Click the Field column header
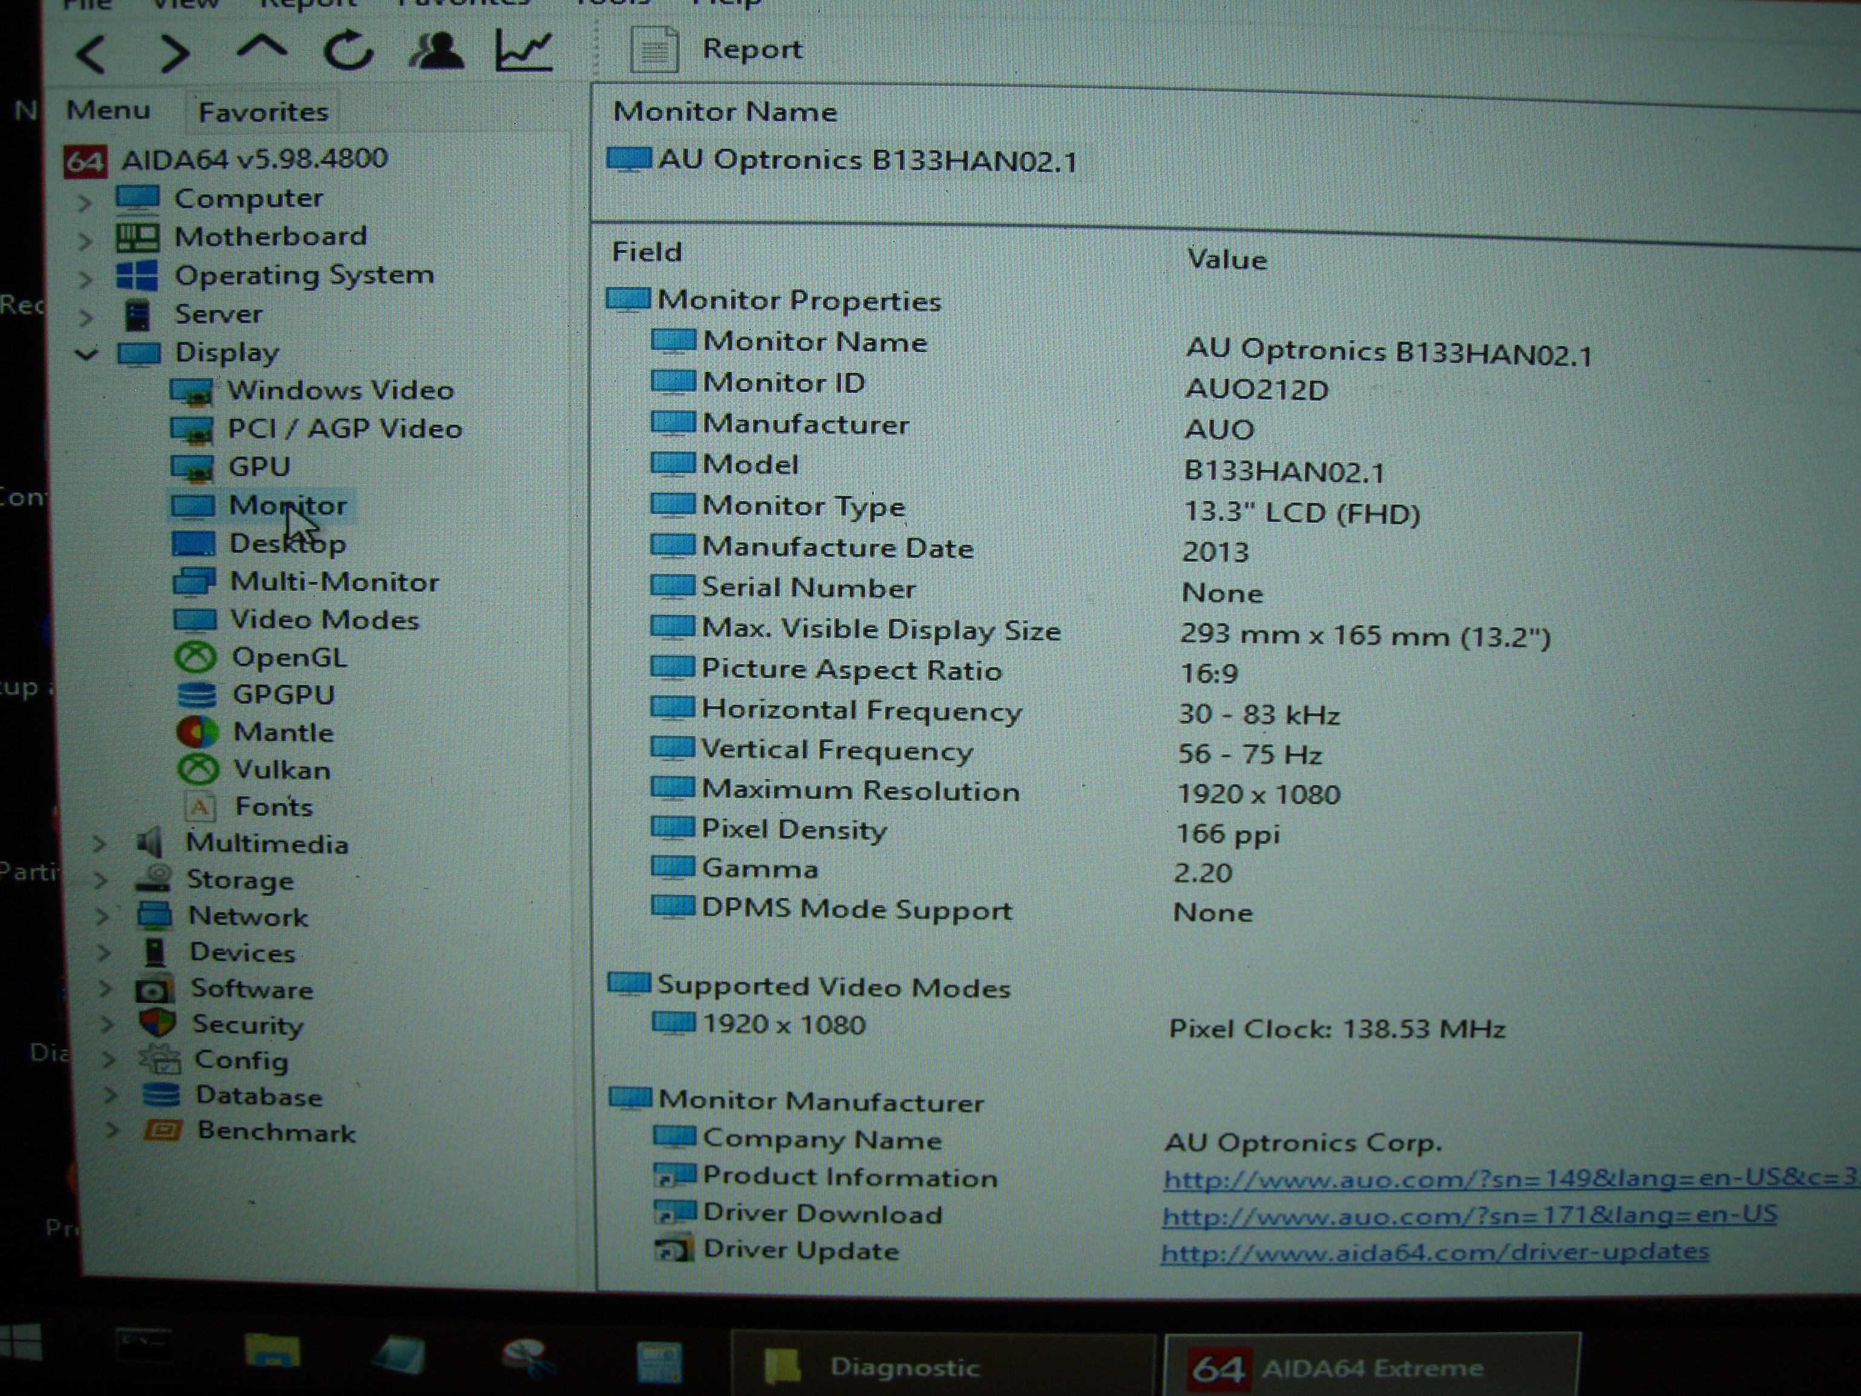The height and width of the screenshot is (1396, 1861). pos(647,251)
